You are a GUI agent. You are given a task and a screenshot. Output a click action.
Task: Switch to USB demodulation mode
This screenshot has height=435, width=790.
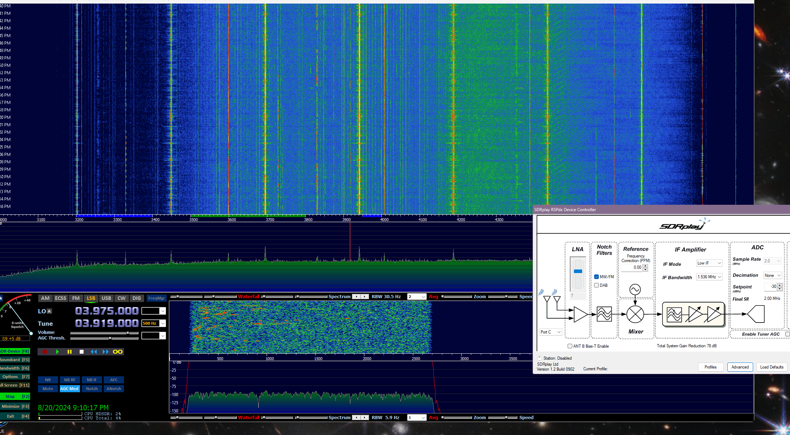[106, 298]
